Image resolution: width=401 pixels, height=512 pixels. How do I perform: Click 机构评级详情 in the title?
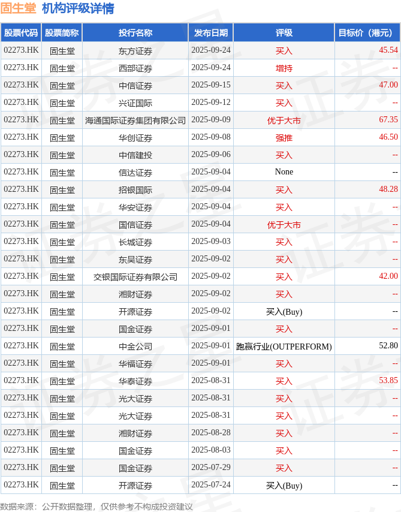(x=78, y=8)
